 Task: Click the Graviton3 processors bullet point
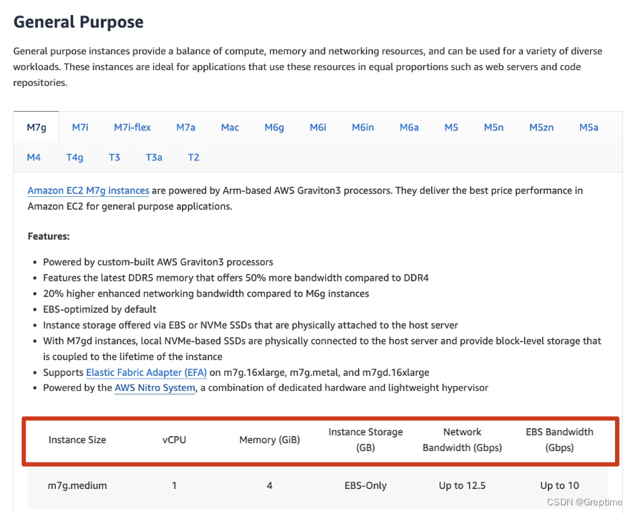pyautogui.click(x=158, y=262)
